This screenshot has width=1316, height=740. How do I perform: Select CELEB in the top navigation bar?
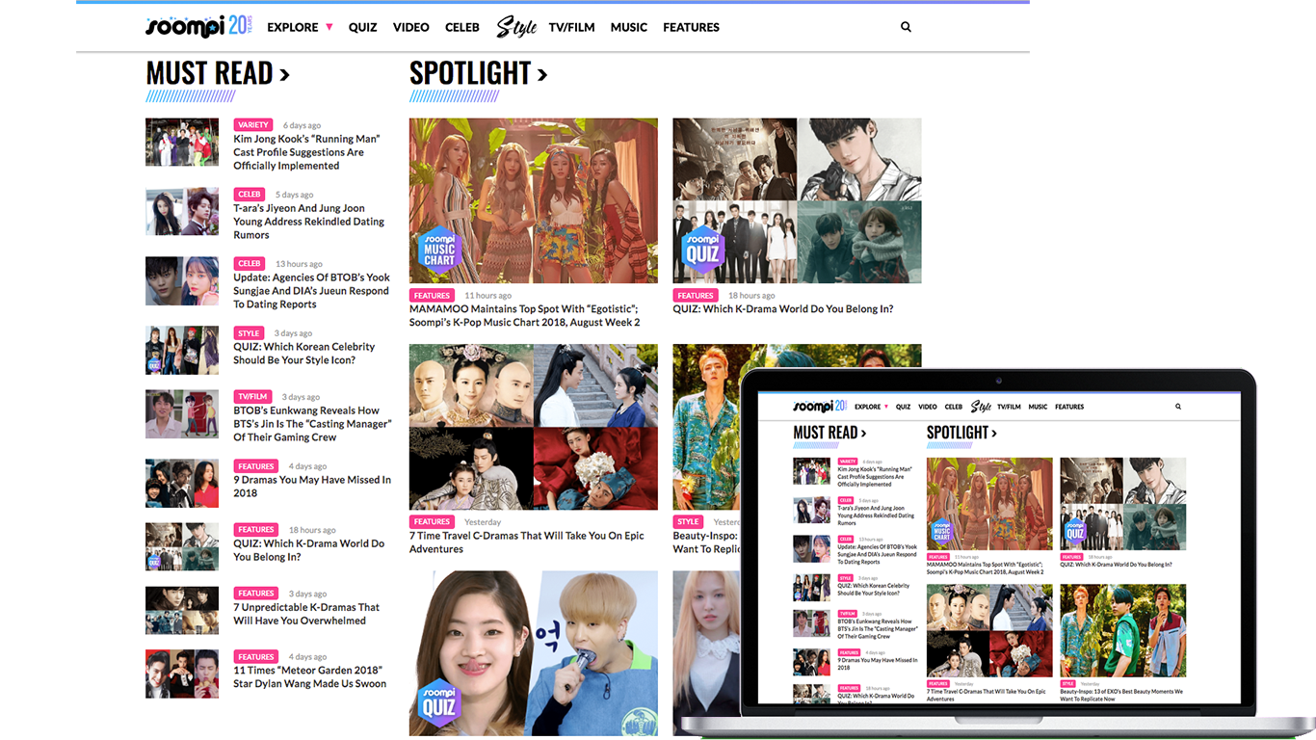coord(462,27)
